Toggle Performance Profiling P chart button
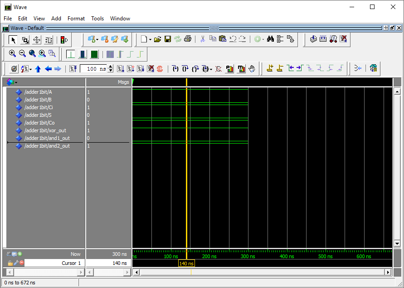 click(229, 69)
